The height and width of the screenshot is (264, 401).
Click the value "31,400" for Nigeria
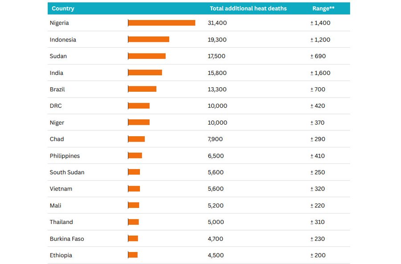(x=217, y=23)
